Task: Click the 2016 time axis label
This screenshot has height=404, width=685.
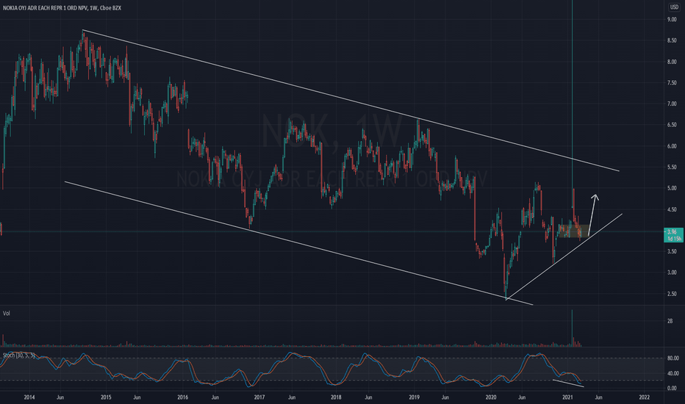Action: 182,397
